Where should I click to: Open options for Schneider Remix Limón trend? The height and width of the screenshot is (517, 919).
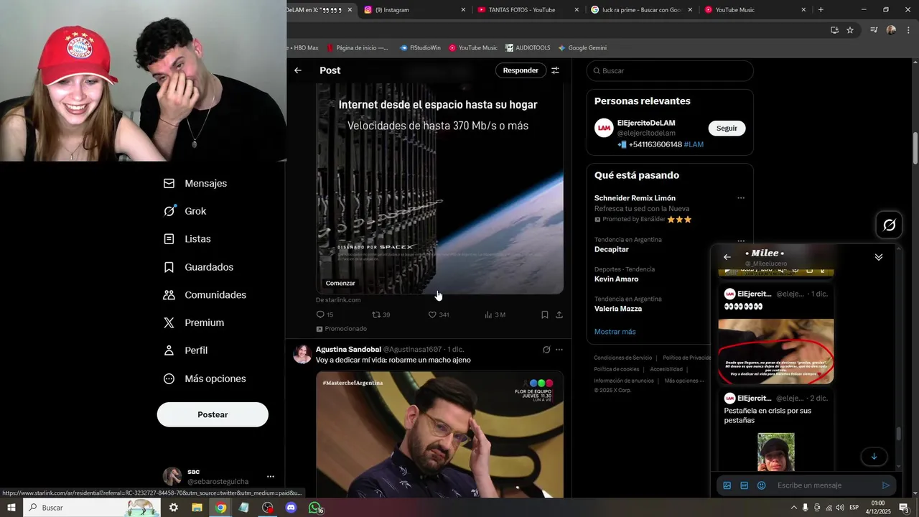tap(741, 198)
